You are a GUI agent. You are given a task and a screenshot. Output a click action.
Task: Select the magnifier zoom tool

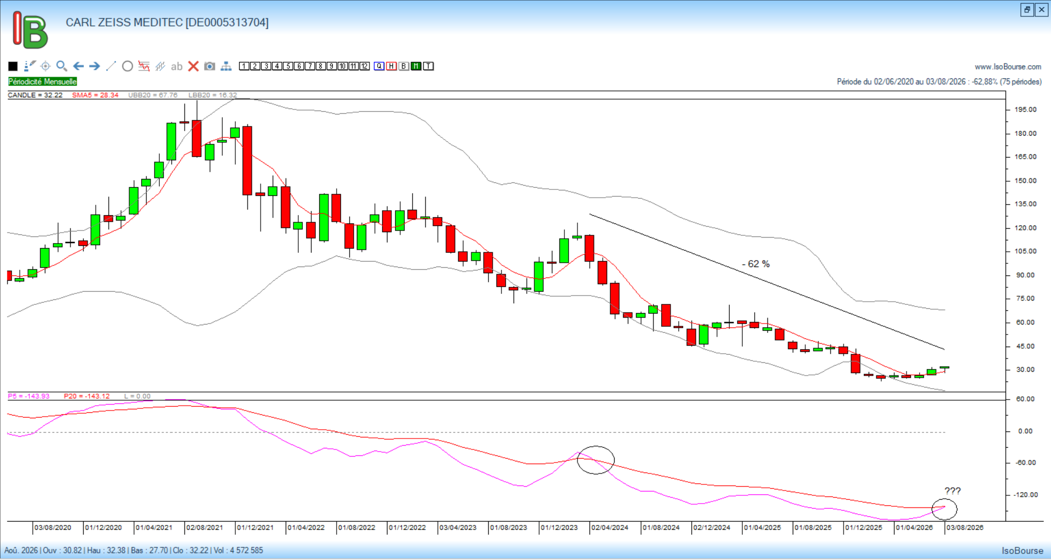tap(62, 66)
